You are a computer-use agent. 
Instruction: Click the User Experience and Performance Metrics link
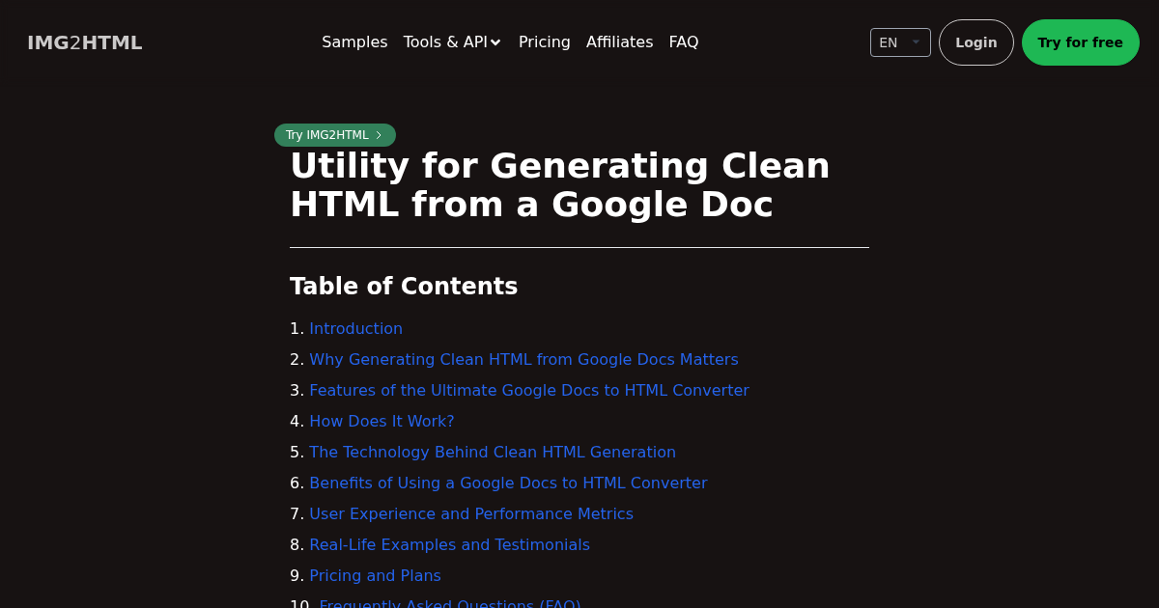pyautogui.click(x=471, y=513)
